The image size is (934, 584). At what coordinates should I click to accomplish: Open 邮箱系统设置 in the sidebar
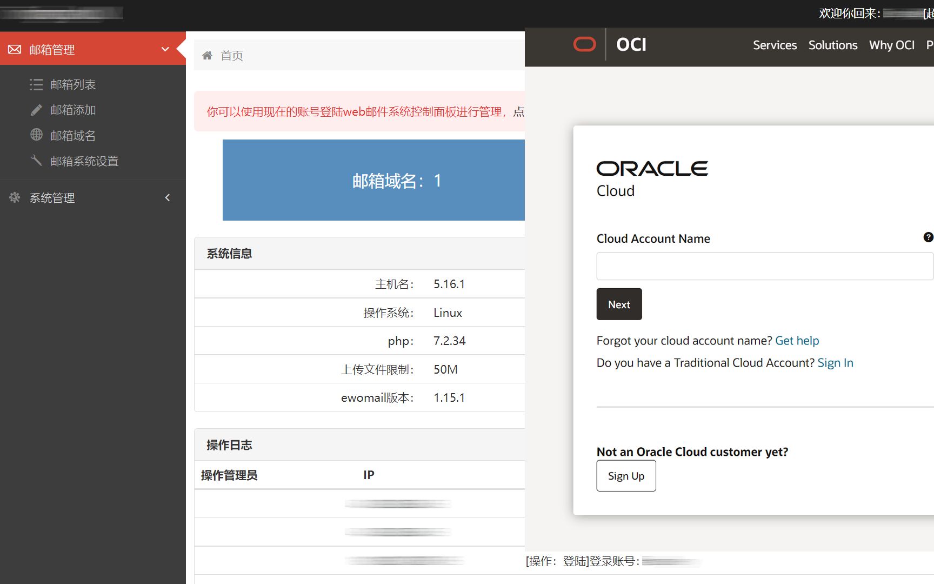84,161
